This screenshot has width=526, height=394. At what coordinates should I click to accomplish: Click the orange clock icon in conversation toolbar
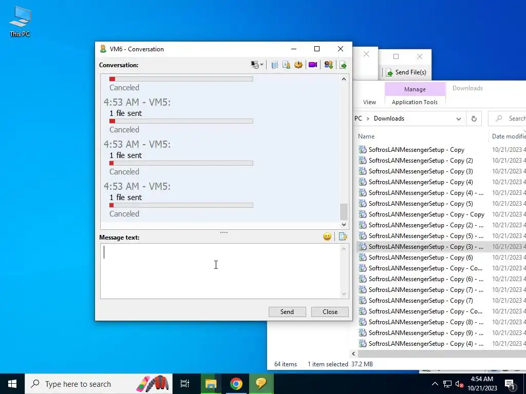[298, 65]
